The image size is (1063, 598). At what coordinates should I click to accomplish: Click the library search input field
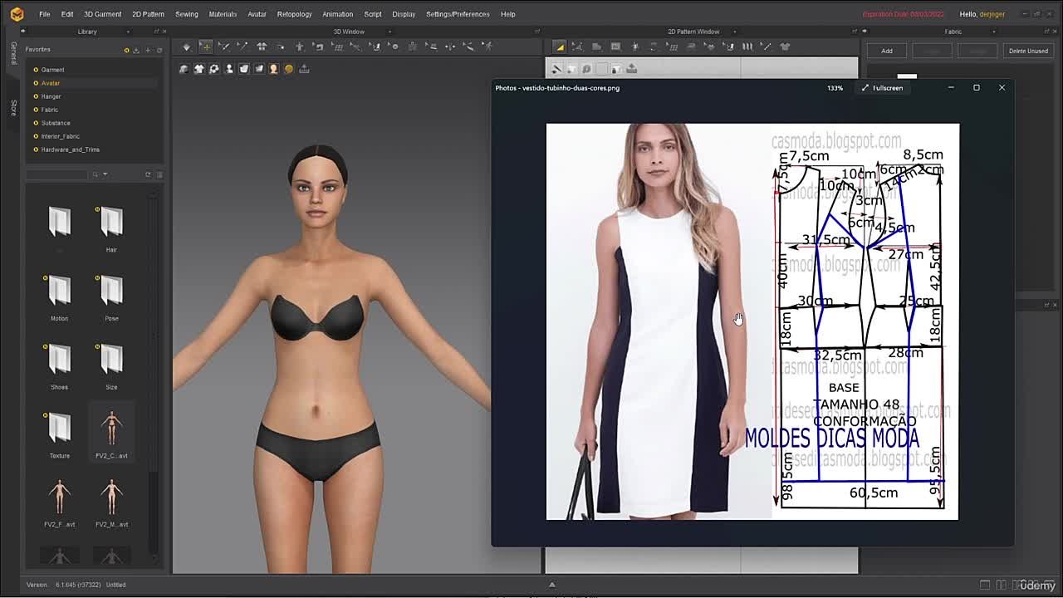click(x=56, y=174)
